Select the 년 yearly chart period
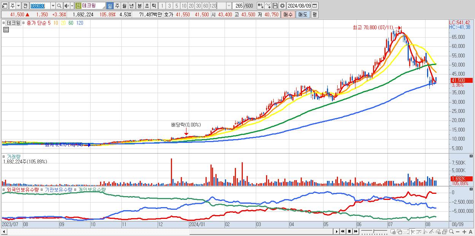 click(131, 6)
